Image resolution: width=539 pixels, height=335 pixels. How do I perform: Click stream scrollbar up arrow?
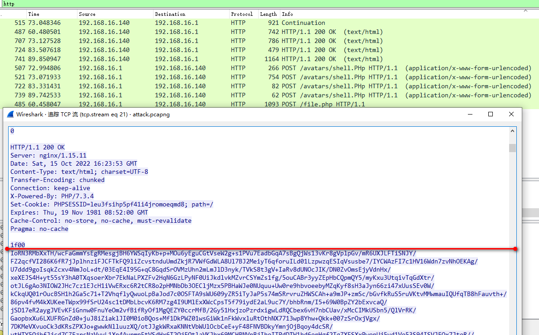(x=513, y=131)
